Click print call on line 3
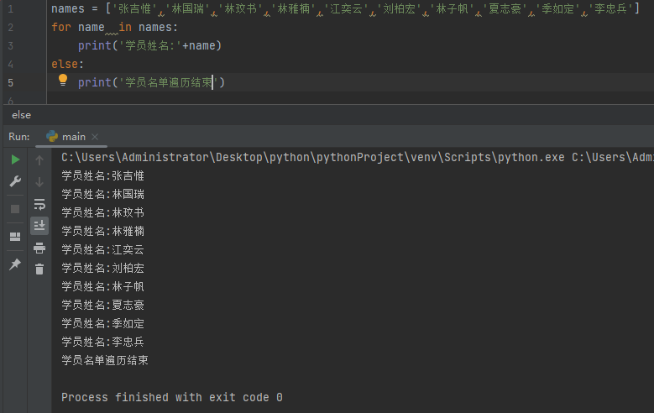 (x=95, y=45)
